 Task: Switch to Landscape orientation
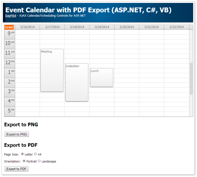tap(39, 161)
